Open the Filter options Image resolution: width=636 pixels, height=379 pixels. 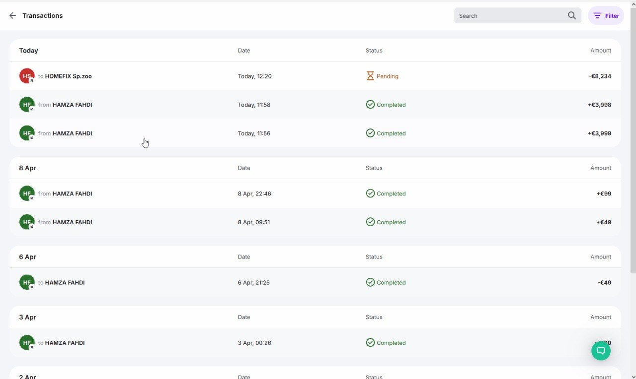coord(606,16)
